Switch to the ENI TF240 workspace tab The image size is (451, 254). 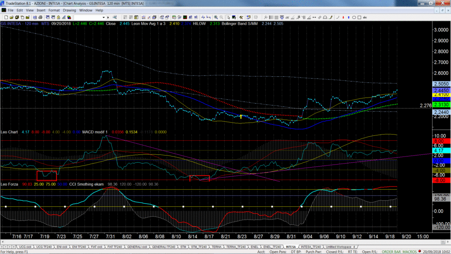(79, 247)
